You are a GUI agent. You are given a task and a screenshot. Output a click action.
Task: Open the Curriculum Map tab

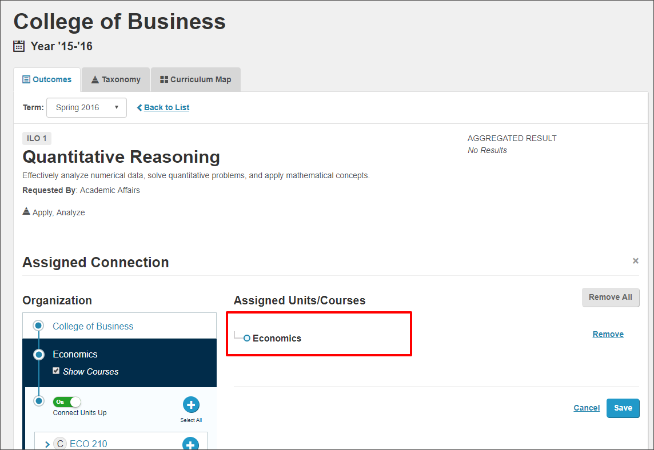tap(196, 79)
